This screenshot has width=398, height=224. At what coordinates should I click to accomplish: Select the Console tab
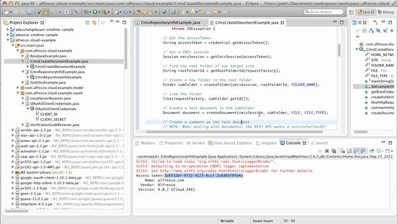pos(293,143)
